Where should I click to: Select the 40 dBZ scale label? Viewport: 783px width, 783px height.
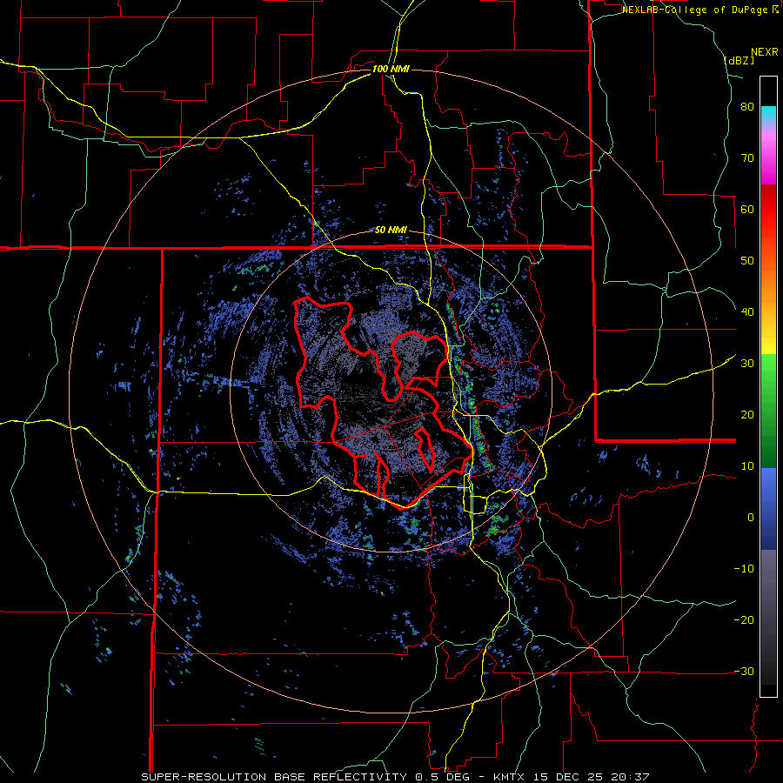click(x=747, y=312)
